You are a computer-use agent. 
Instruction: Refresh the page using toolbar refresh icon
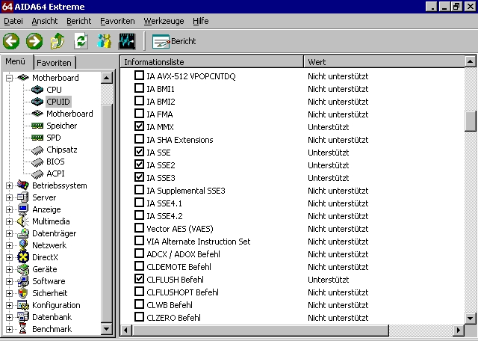[81, 41]
